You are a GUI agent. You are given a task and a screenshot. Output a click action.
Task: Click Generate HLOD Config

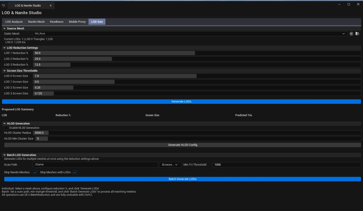click(x=183, y=145)
